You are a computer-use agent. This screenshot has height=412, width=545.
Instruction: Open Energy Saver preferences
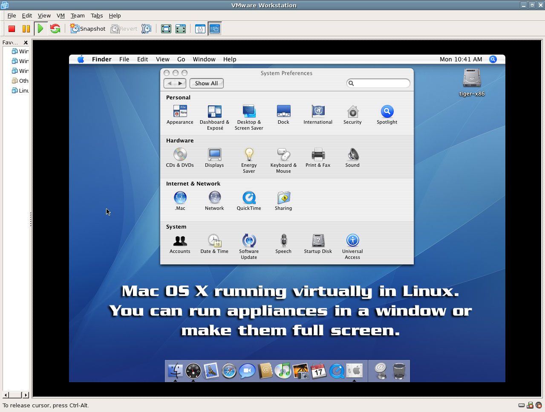[x=249, y=161]
